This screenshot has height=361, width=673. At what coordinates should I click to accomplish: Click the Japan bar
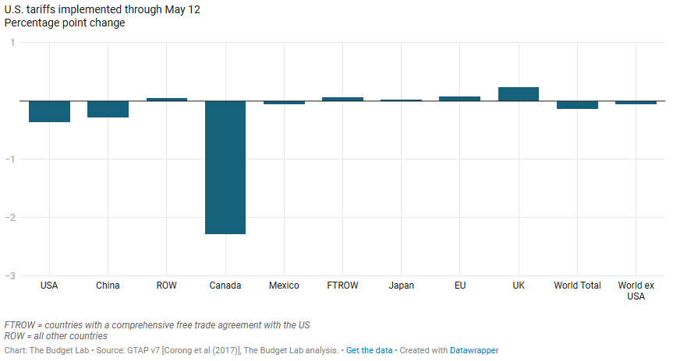pyautogui.click(x=401, y=100)
